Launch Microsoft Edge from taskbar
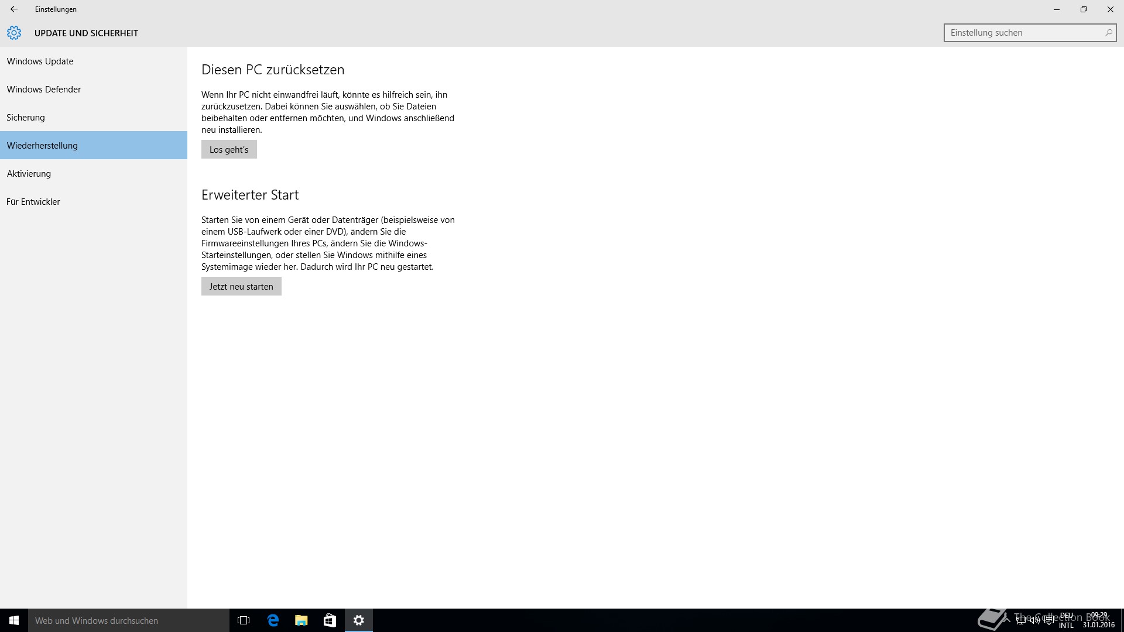This screenshot has width=1124, height=632. coord(273,620)
